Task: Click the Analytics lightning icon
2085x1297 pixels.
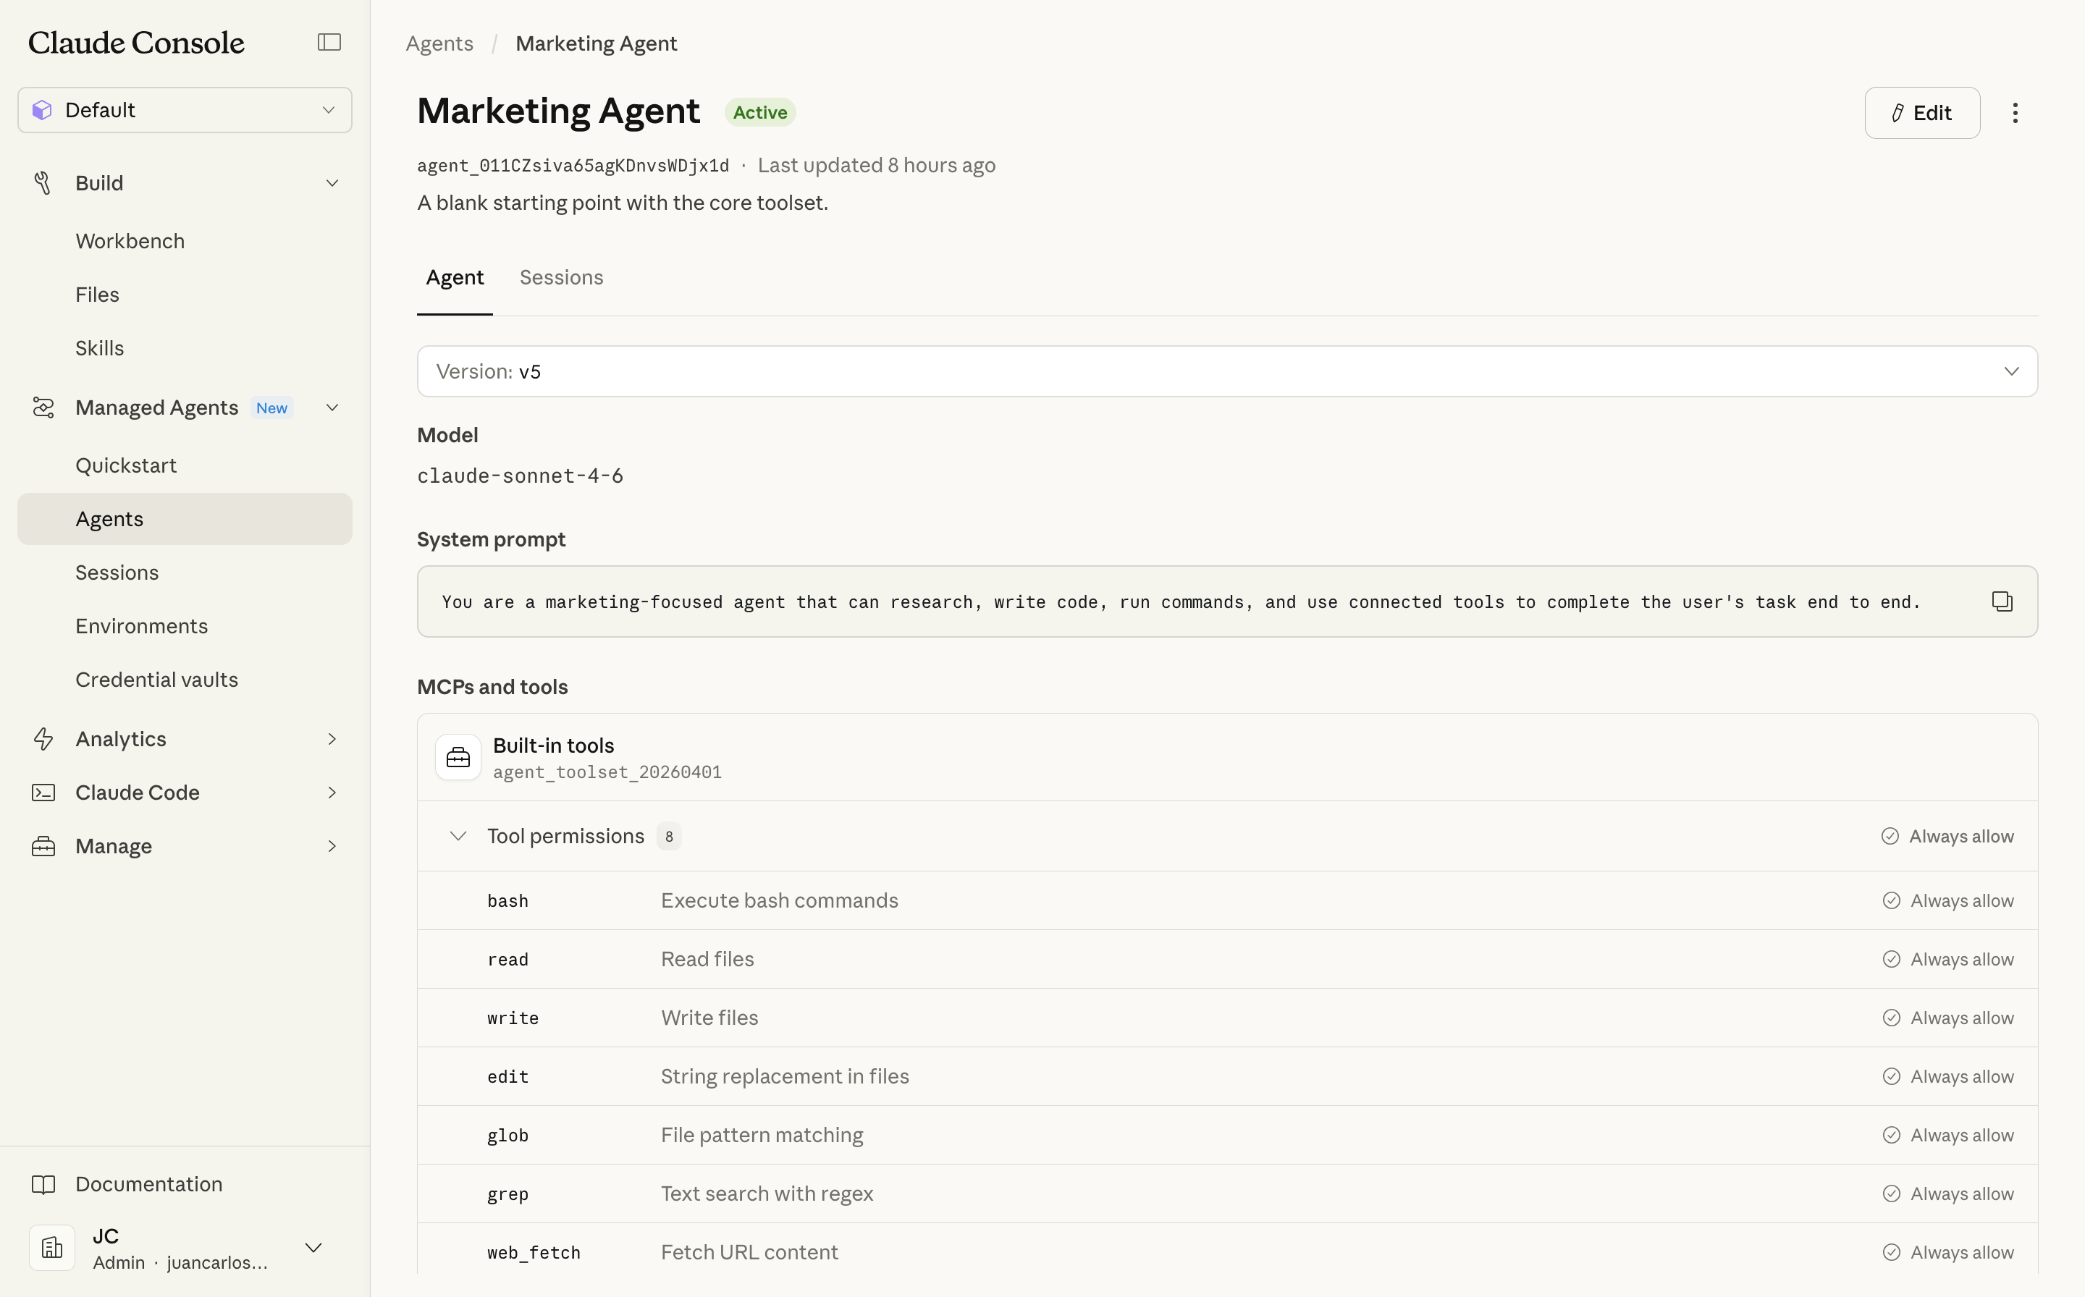Action: click(x=43, y=738)
